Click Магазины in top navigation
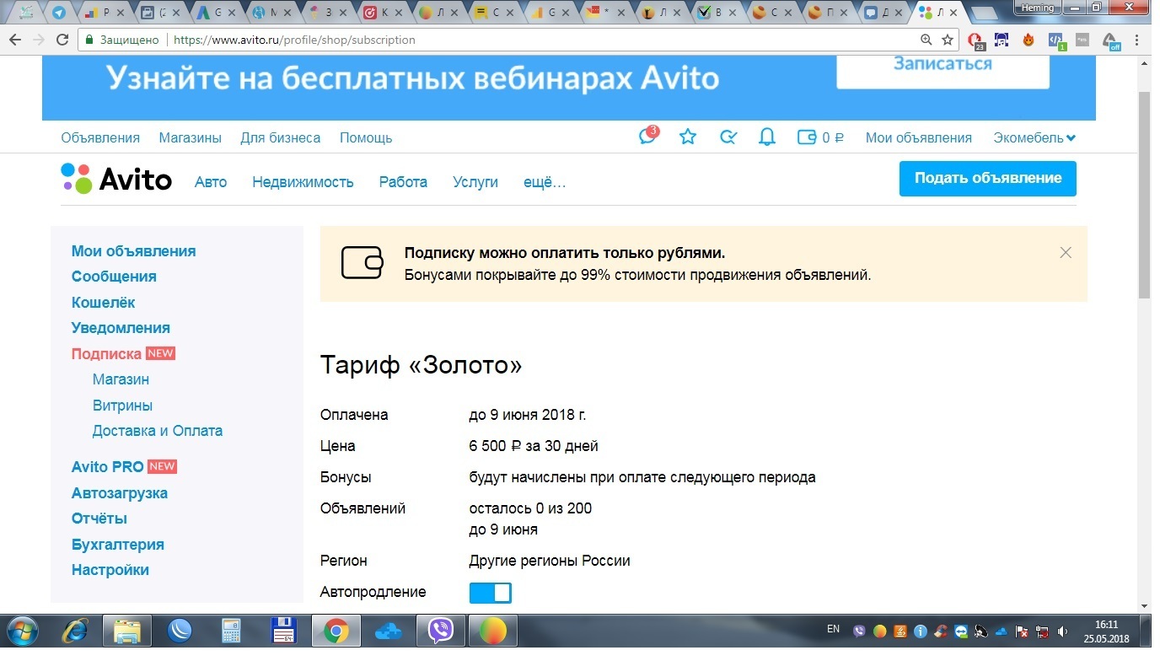 coord(191,137)
